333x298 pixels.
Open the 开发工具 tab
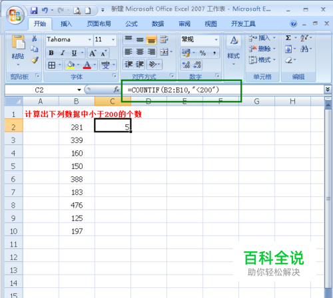(243, 24)
